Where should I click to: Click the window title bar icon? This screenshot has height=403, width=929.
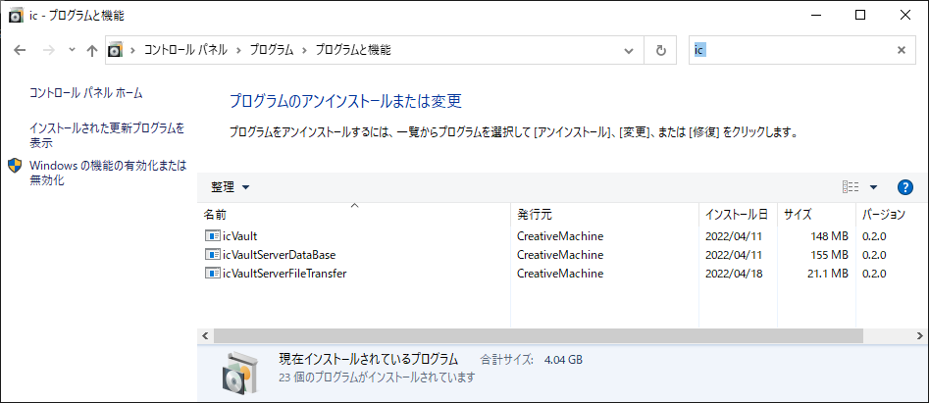16,16
